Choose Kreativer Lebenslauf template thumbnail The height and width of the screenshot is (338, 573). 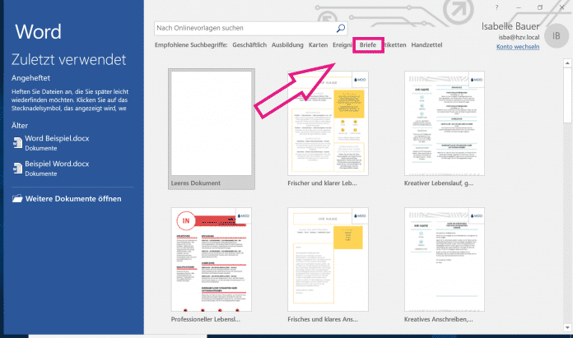[x=445, y=123]
